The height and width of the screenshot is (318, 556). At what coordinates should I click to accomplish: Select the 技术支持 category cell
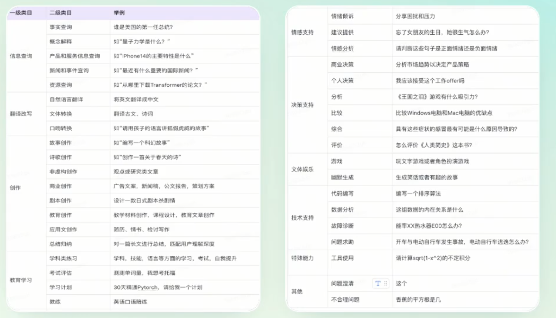[x=302, y=217]
